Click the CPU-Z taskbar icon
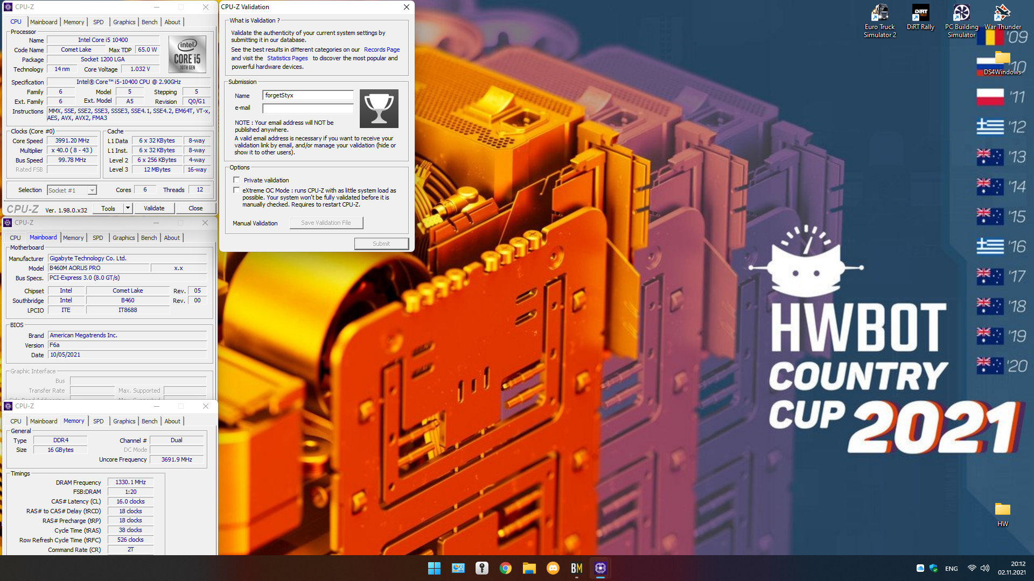The width and height of the screenshot is (1034, 581). point(600,568)
